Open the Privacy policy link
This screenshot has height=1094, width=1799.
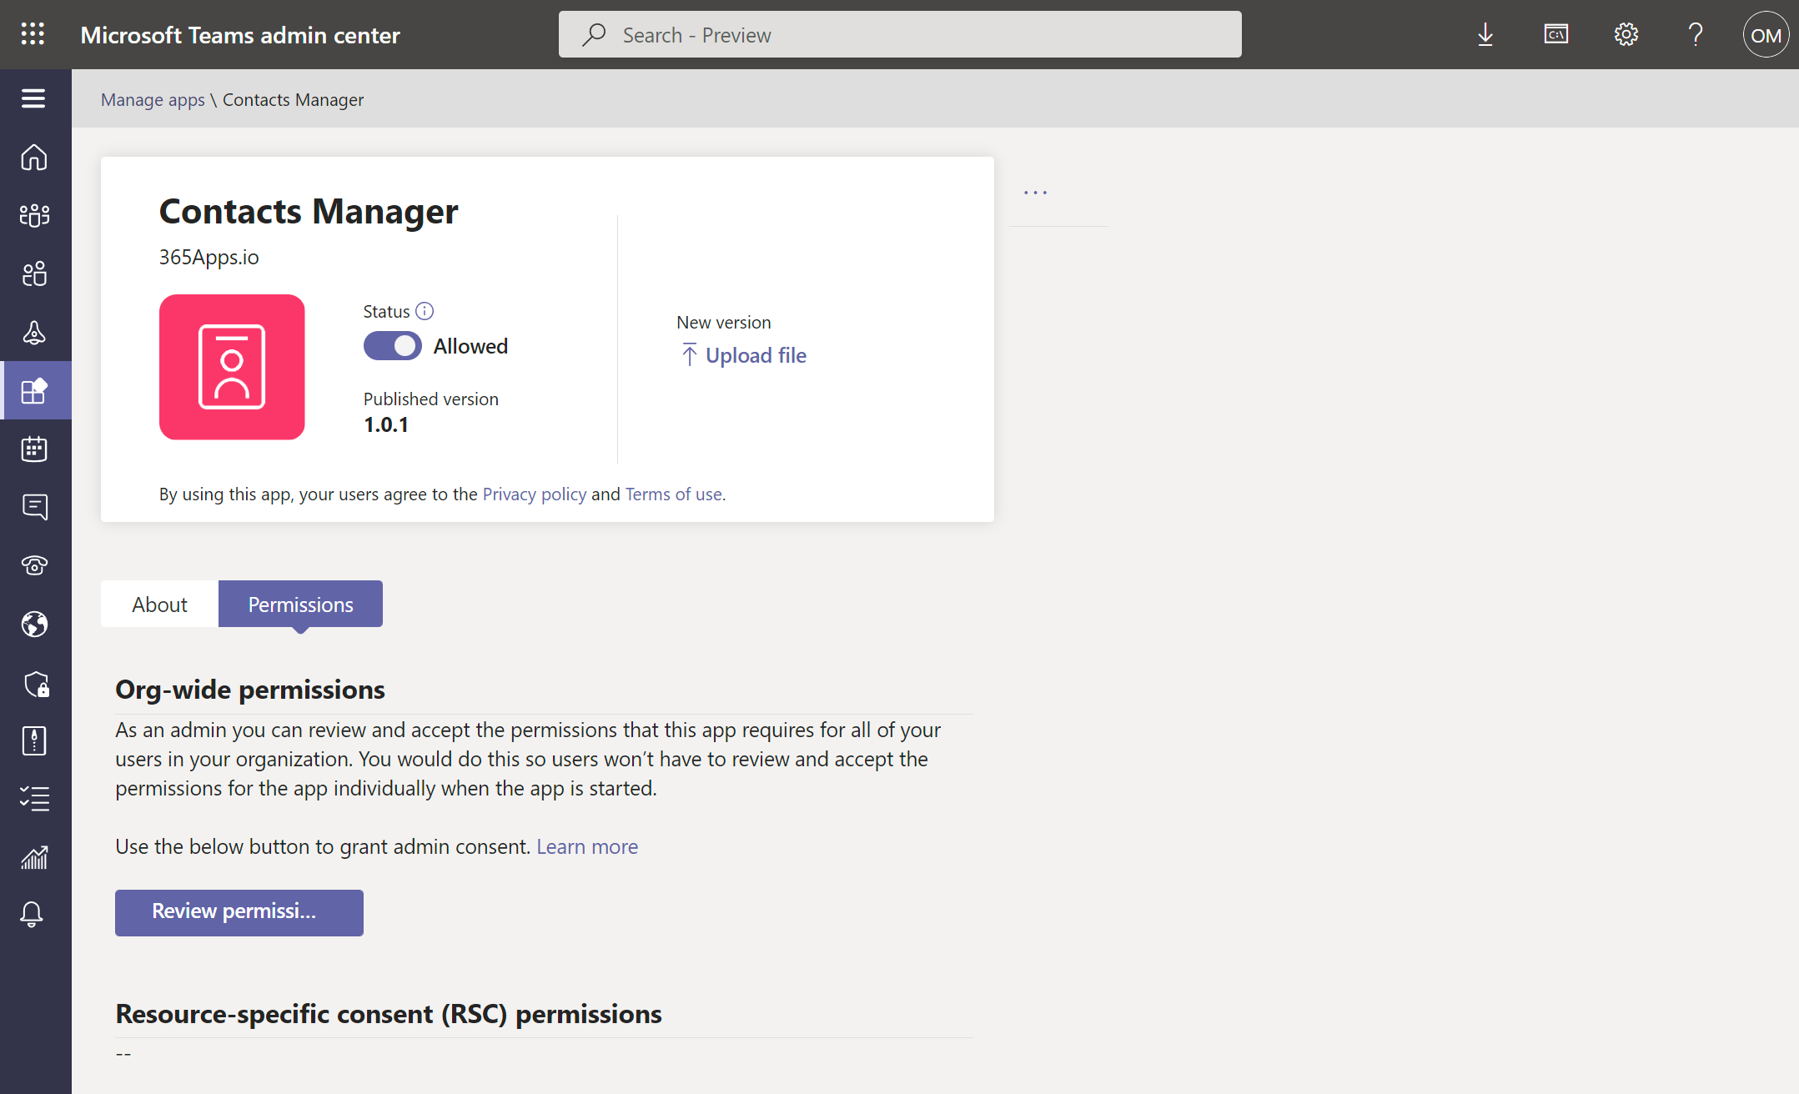coord(535,494)
